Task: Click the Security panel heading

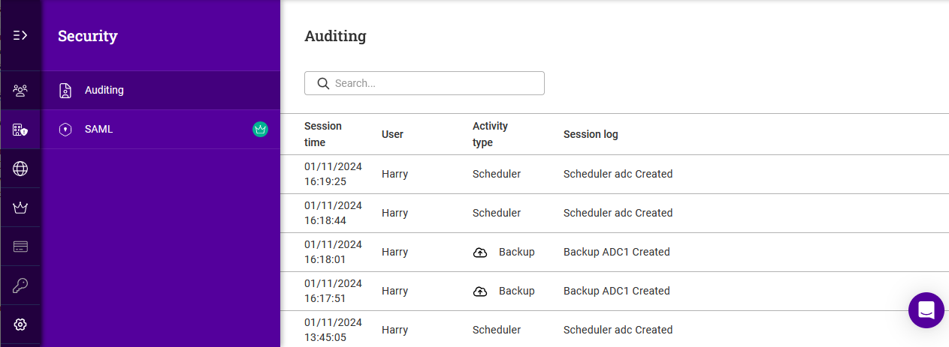Action: [88, 35]
